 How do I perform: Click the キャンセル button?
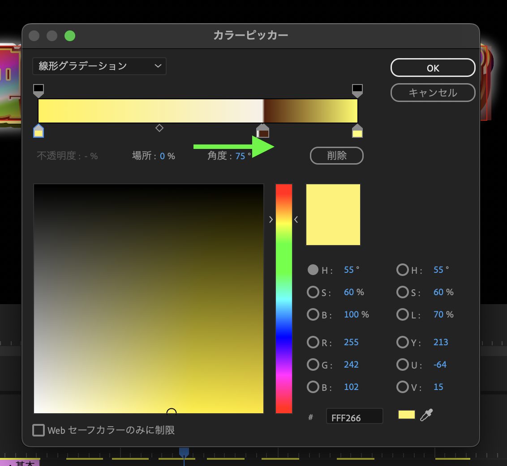(433, 93)
